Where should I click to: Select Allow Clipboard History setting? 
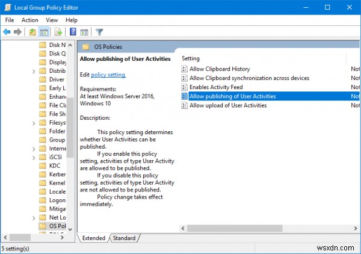tap(220, 69)
